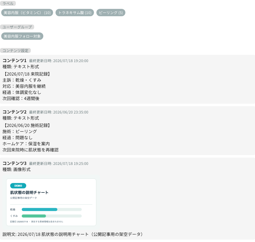255x242 pixels.
Task: Click the 次回確認：4週間後 line
Action: click(21, 99)
